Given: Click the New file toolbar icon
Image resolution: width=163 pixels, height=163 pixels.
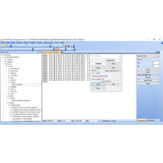Looking at the screenshot, I should (x=3, y=46).
